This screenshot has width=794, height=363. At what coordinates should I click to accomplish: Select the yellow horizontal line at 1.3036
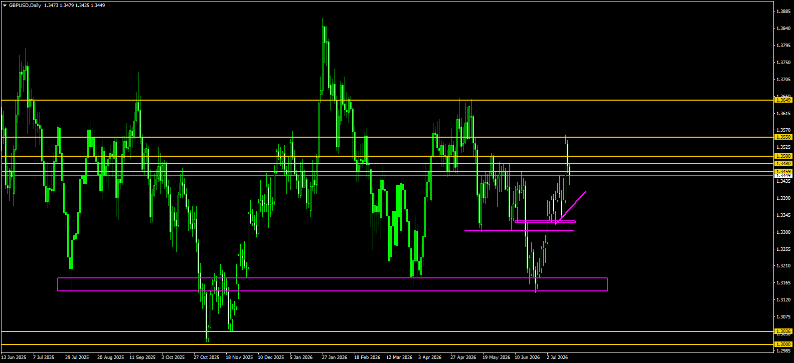[387, 331]
